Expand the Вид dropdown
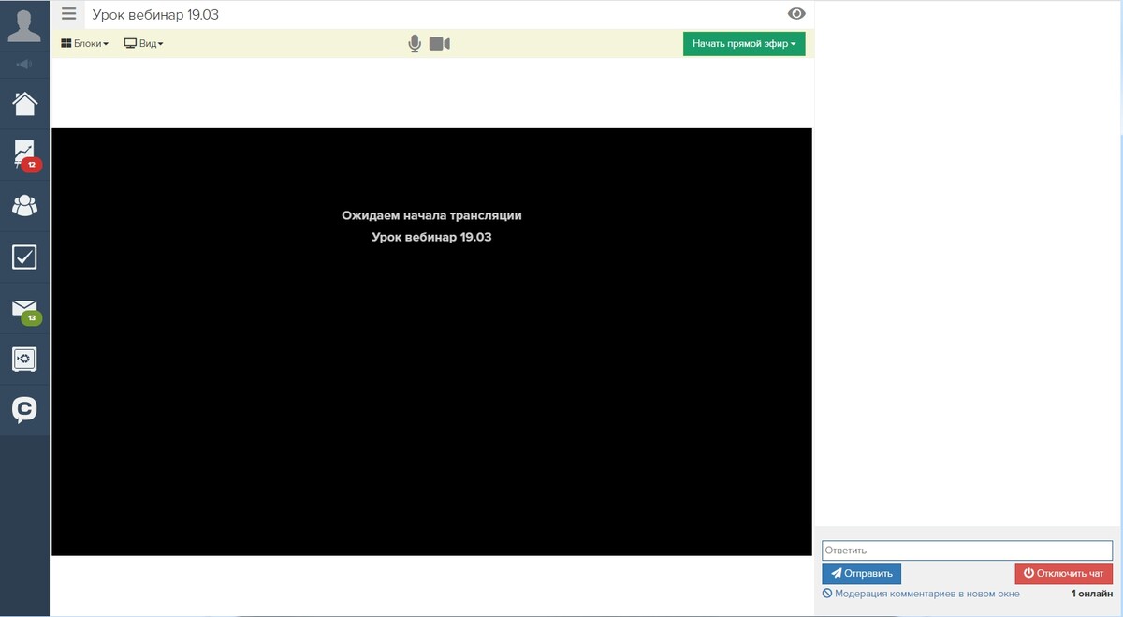This screenshot has height=617, width=1123. coord(144,44)
